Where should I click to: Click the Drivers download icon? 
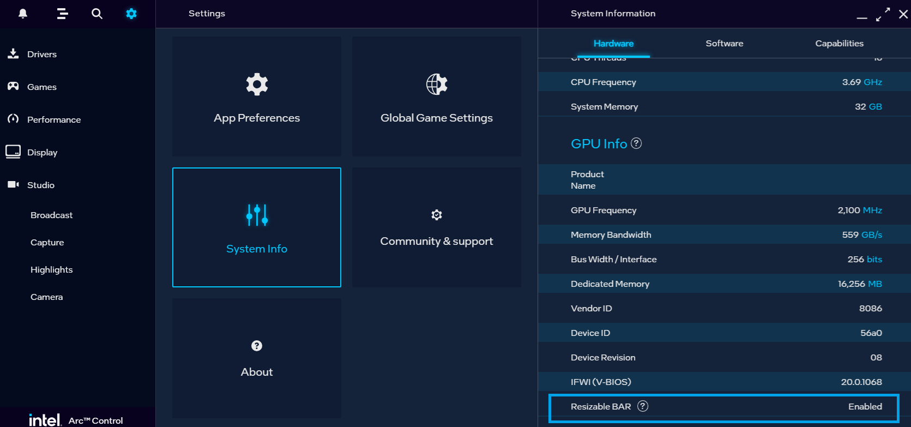(13, 53)
